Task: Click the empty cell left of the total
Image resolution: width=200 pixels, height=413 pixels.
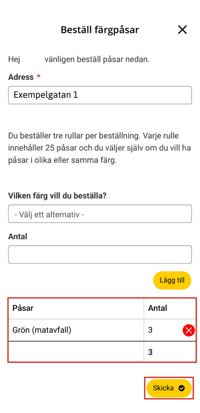Action: coord(76,352)
